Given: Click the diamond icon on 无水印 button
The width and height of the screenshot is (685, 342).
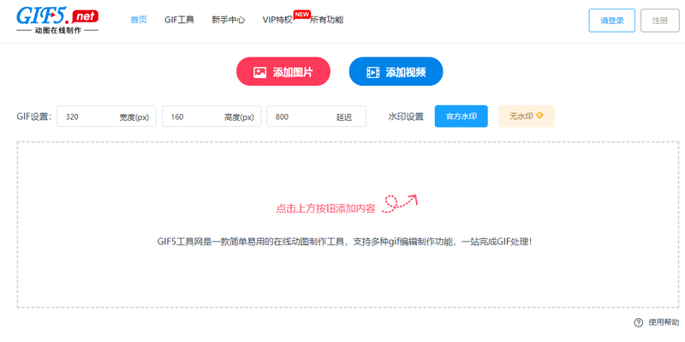Looking at the screenshot, I should pyautogui.click(x=540, y=116).
